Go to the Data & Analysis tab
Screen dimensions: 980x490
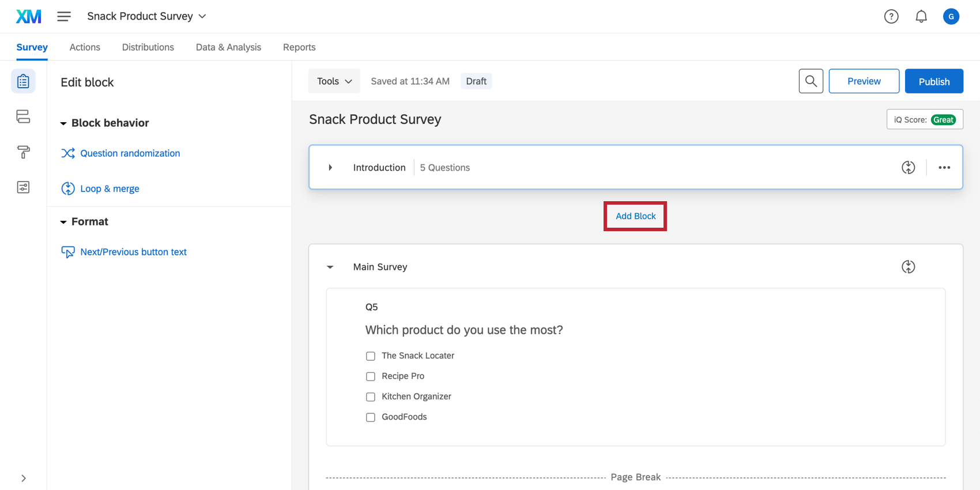pos(228,47)
